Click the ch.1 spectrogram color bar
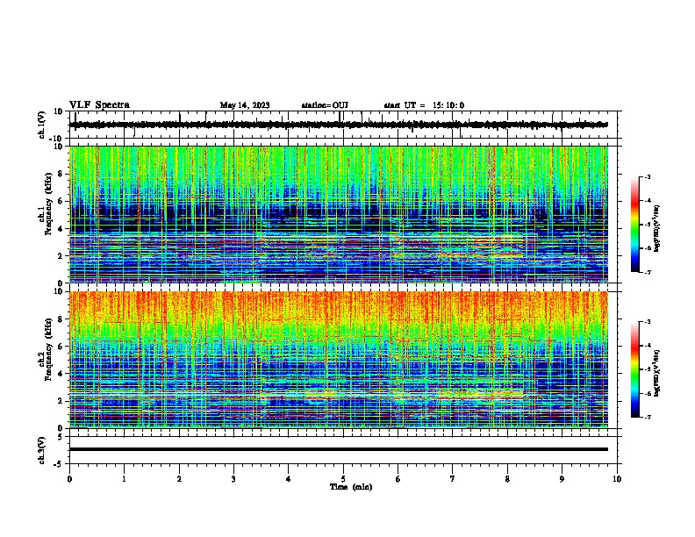The height and width of the screenshot is (537, 695). coord(634,225)
